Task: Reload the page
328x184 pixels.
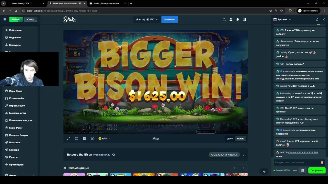Action: coord(16,11)
